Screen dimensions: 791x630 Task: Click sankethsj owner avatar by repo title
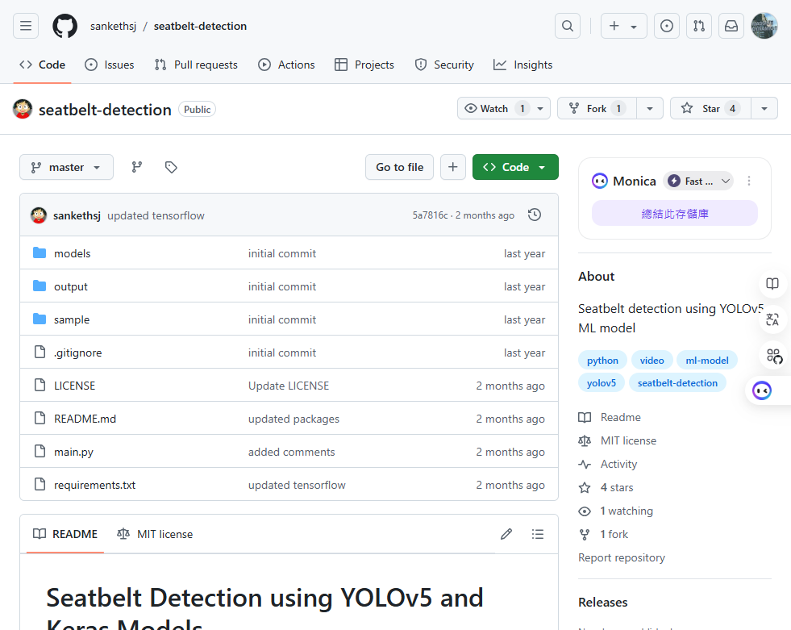[x=23, y=109]
